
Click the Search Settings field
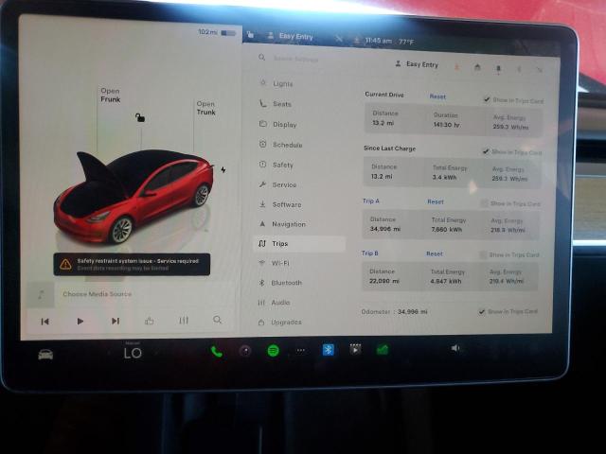(296, 59)
